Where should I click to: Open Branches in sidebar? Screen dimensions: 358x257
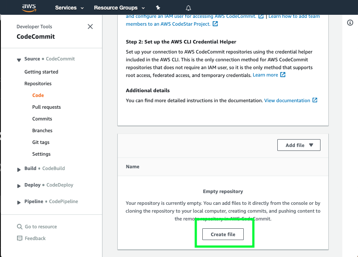[42, 130]
